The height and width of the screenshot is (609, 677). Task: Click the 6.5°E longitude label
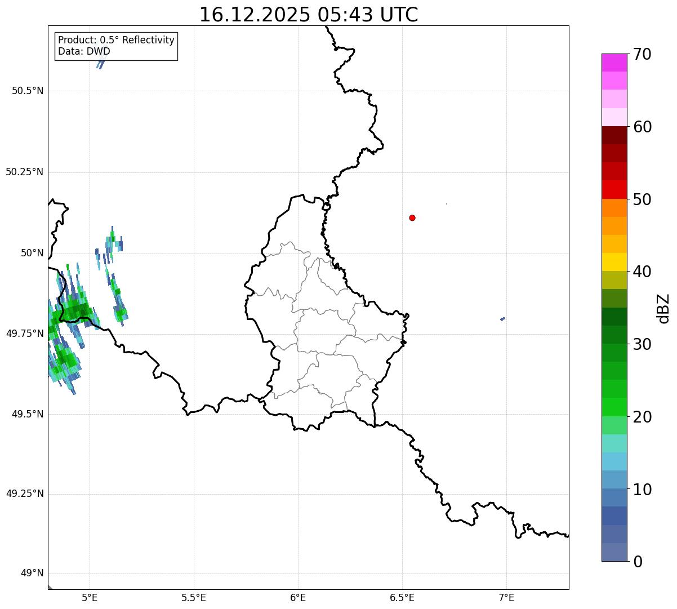click(402, 597)
